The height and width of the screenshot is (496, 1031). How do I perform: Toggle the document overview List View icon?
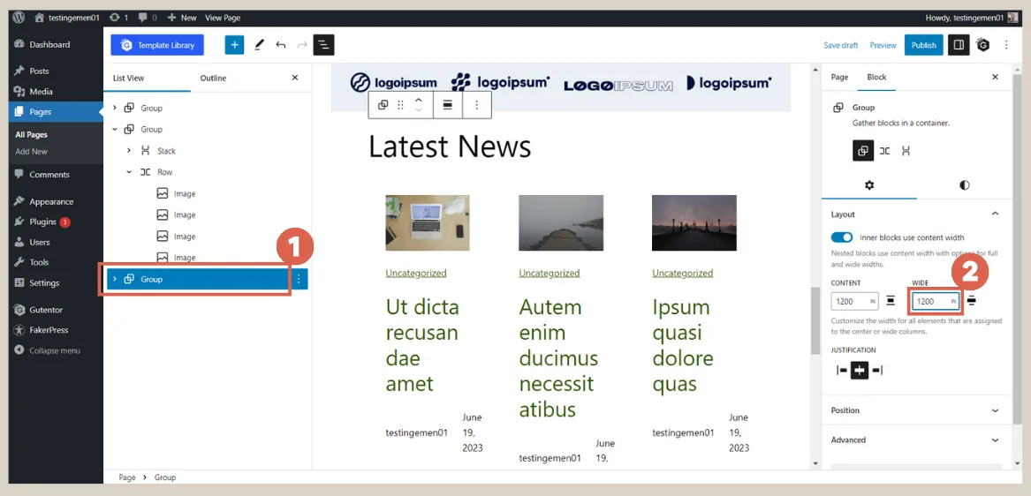click(x=323, y=45)
